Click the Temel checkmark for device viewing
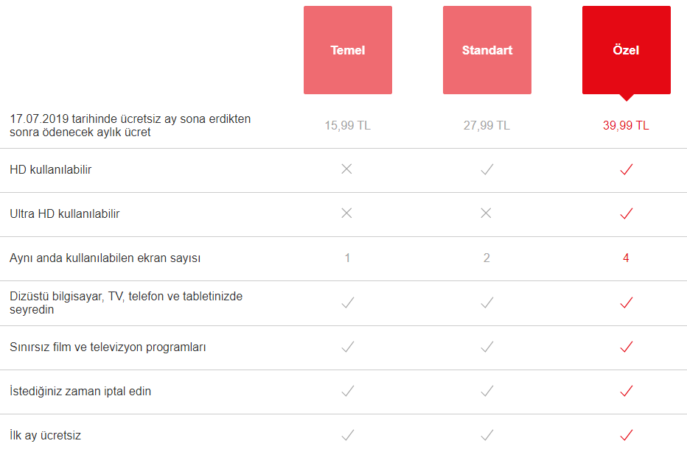The image size is (687, 463). coord(347,303)
